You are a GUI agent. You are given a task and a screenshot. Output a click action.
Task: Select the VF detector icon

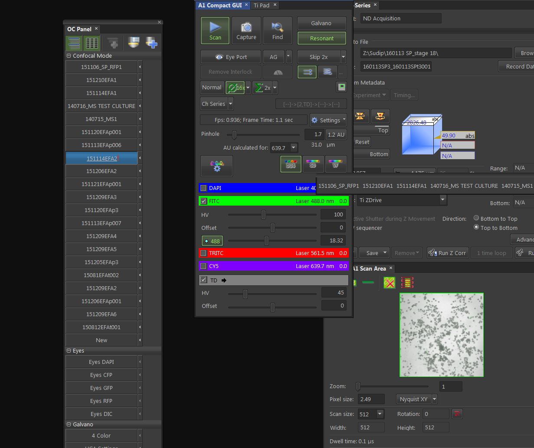(336, 164)
